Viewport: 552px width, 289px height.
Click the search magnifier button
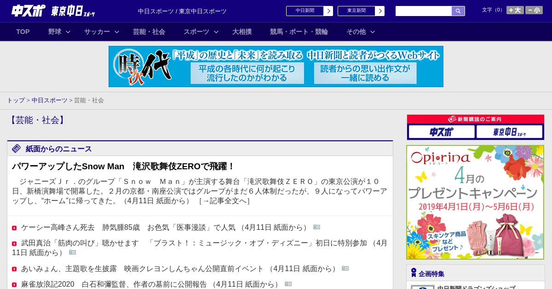pyautogui.click(x=458, y=11)
